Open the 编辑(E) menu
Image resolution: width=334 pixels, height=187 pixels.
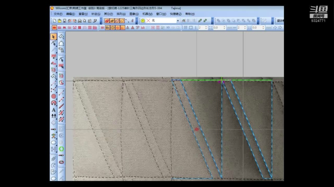pos(71,14)
